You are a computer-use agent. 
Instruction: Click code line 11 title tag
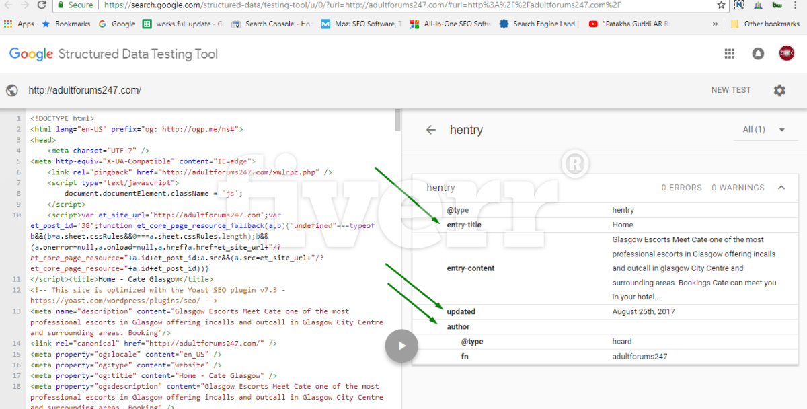click(122, 279)
